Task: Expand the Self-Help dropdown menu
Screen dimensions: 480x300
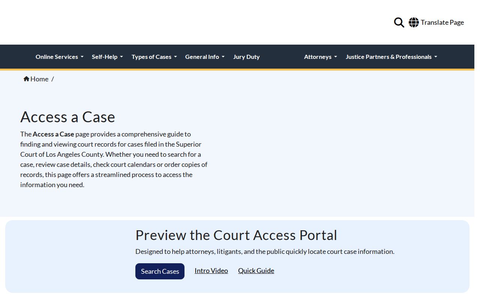Action: click(107, 57)
